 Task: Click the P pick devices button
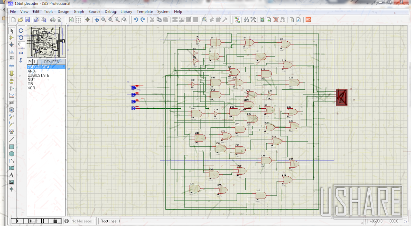pos(30,62)
